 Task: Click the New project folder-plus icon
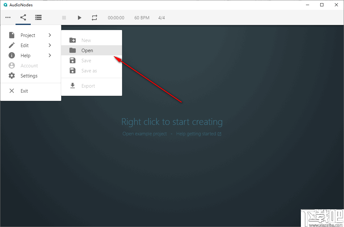tap(73, 40)
